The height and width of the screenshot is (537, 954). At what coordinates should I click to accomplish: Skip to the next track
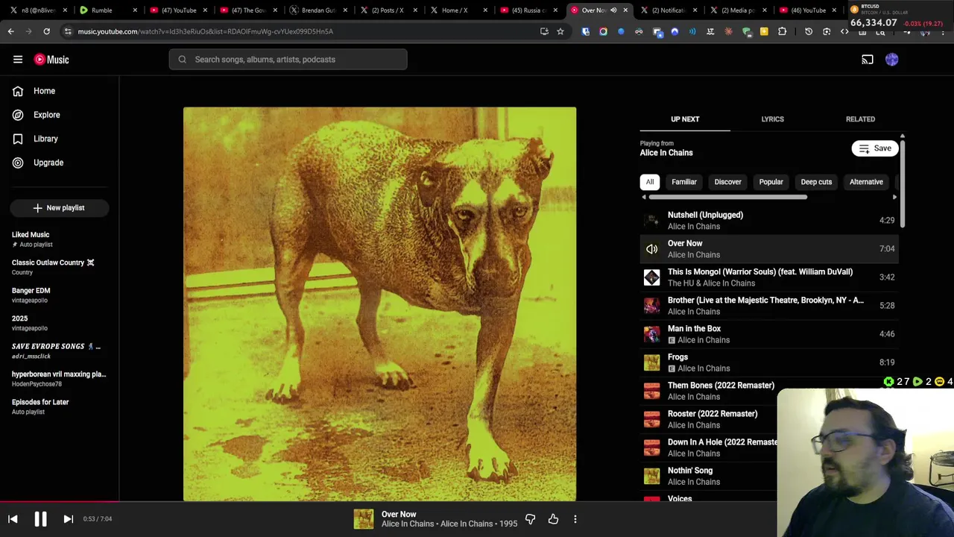click(68, 519)
